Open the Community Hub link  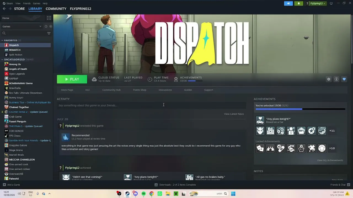pos(111,90)
